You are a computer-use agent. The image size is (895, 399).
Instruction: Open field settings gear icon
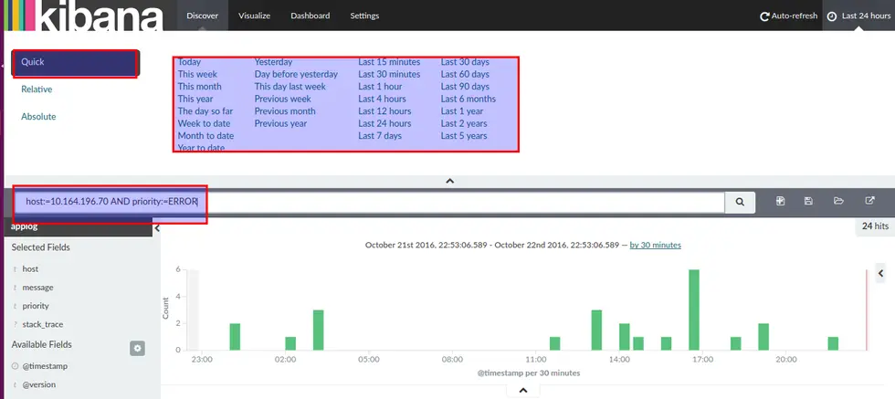pos(137,348)
